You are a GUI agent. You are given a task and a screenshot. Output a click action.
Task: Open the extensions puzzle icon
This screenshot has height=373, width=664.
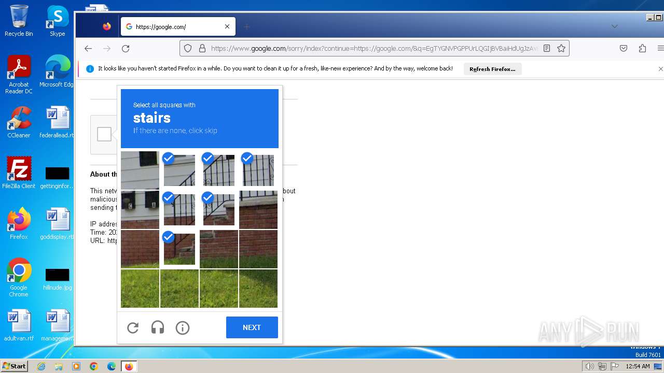point(642,48)
